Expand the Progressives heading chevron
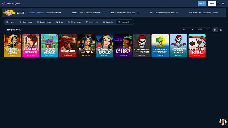The image size is (228, 128). pos(21,30)
